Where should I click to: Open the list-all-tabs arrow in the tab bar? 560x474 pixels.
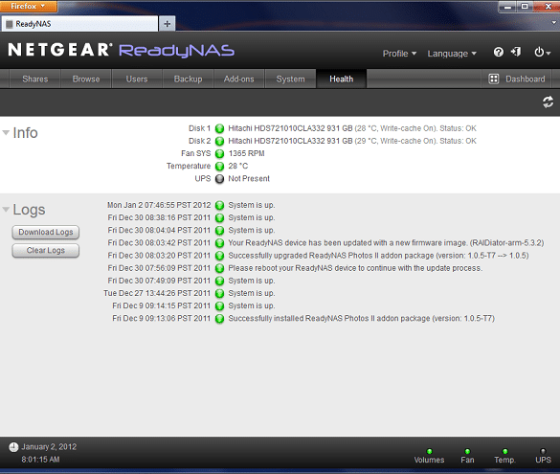click(x=554, y=23)
